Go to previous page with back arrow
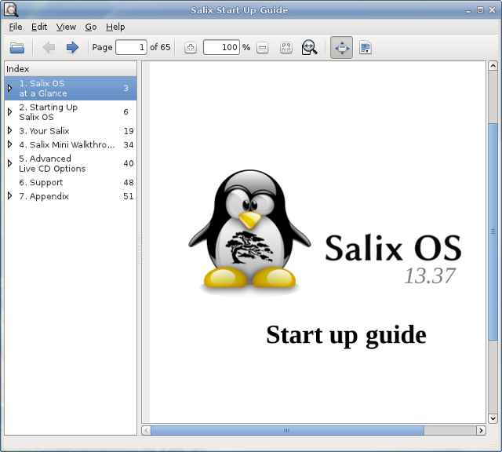This screenshot has width=502, height=452. [49, 47]
